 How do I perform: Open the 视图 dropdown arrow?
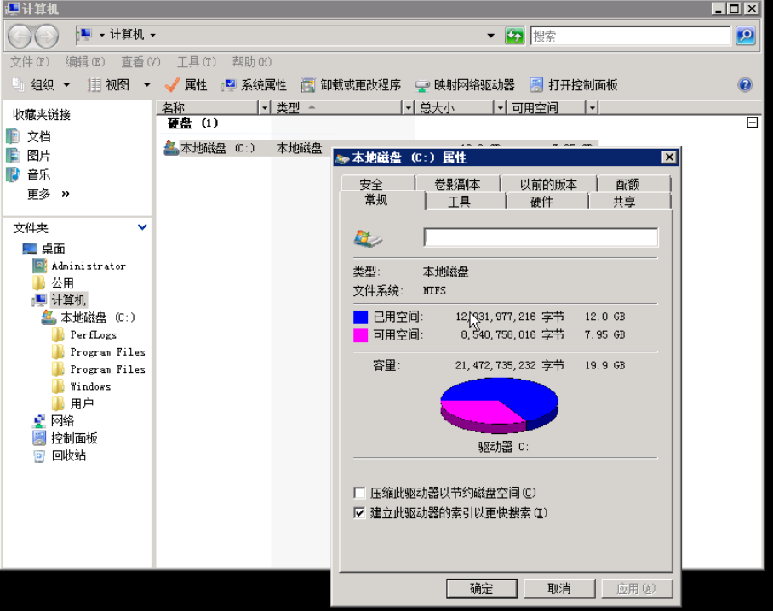point(147,85)
